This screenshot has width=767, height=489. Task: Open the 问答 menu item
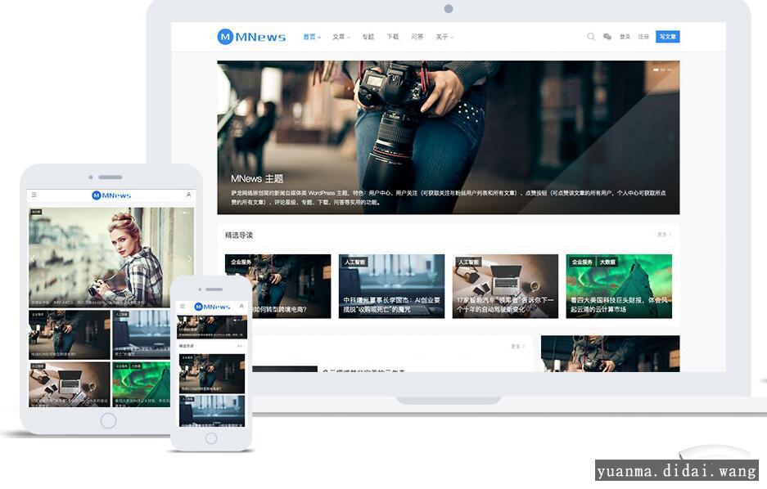[x=417, y=37]
